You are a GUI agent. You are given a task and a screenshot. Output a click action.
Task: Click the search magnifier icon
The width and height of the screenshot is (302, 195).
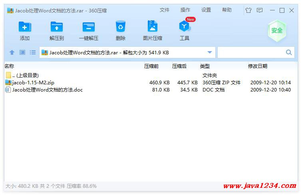coord(289,52)
